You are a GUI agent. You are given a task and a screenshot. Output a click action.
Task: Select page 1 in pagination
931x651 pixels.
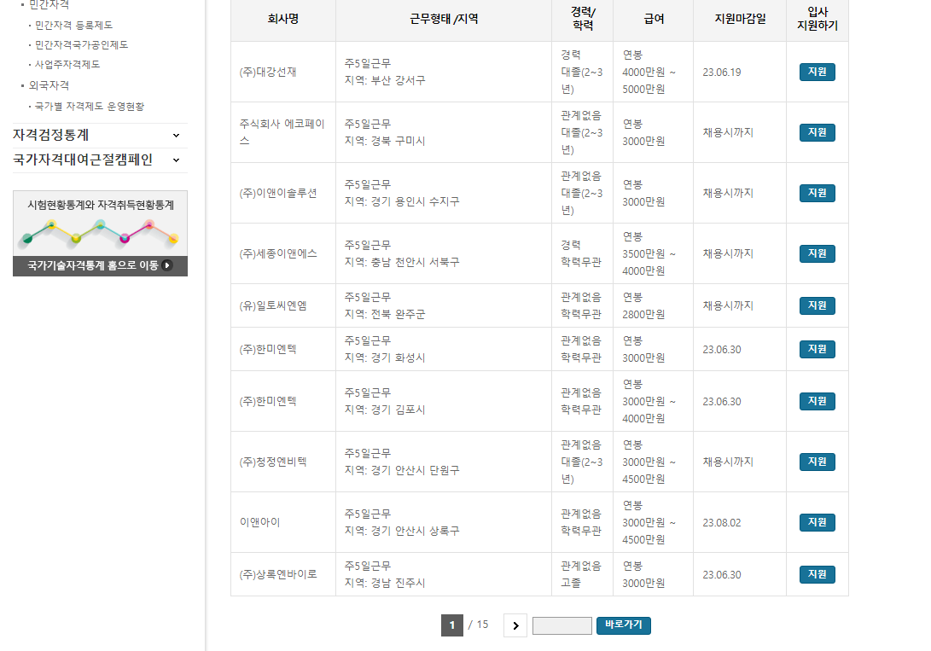(452, 625)
